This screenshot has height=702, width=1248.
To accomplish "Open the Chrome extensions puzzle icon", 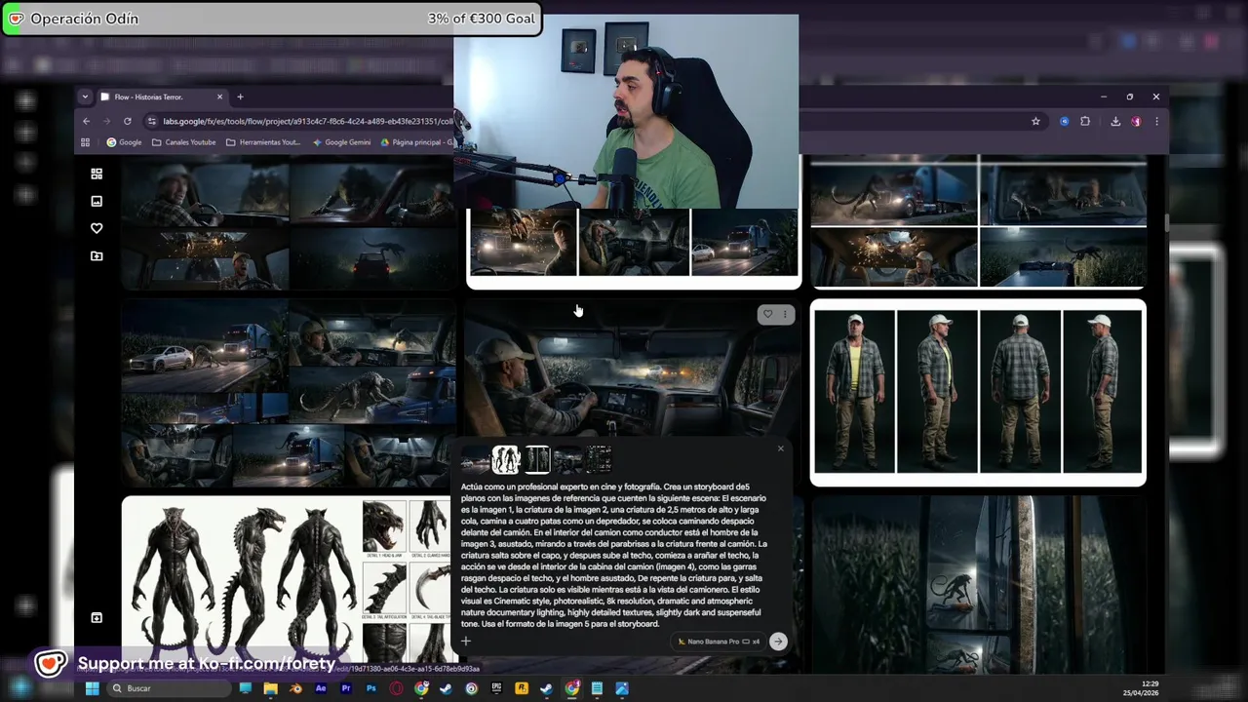I will pos(1085,121).
